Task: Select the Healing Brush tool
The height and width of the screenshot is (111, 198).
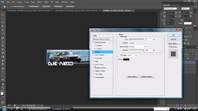Action: click(3, 38)
